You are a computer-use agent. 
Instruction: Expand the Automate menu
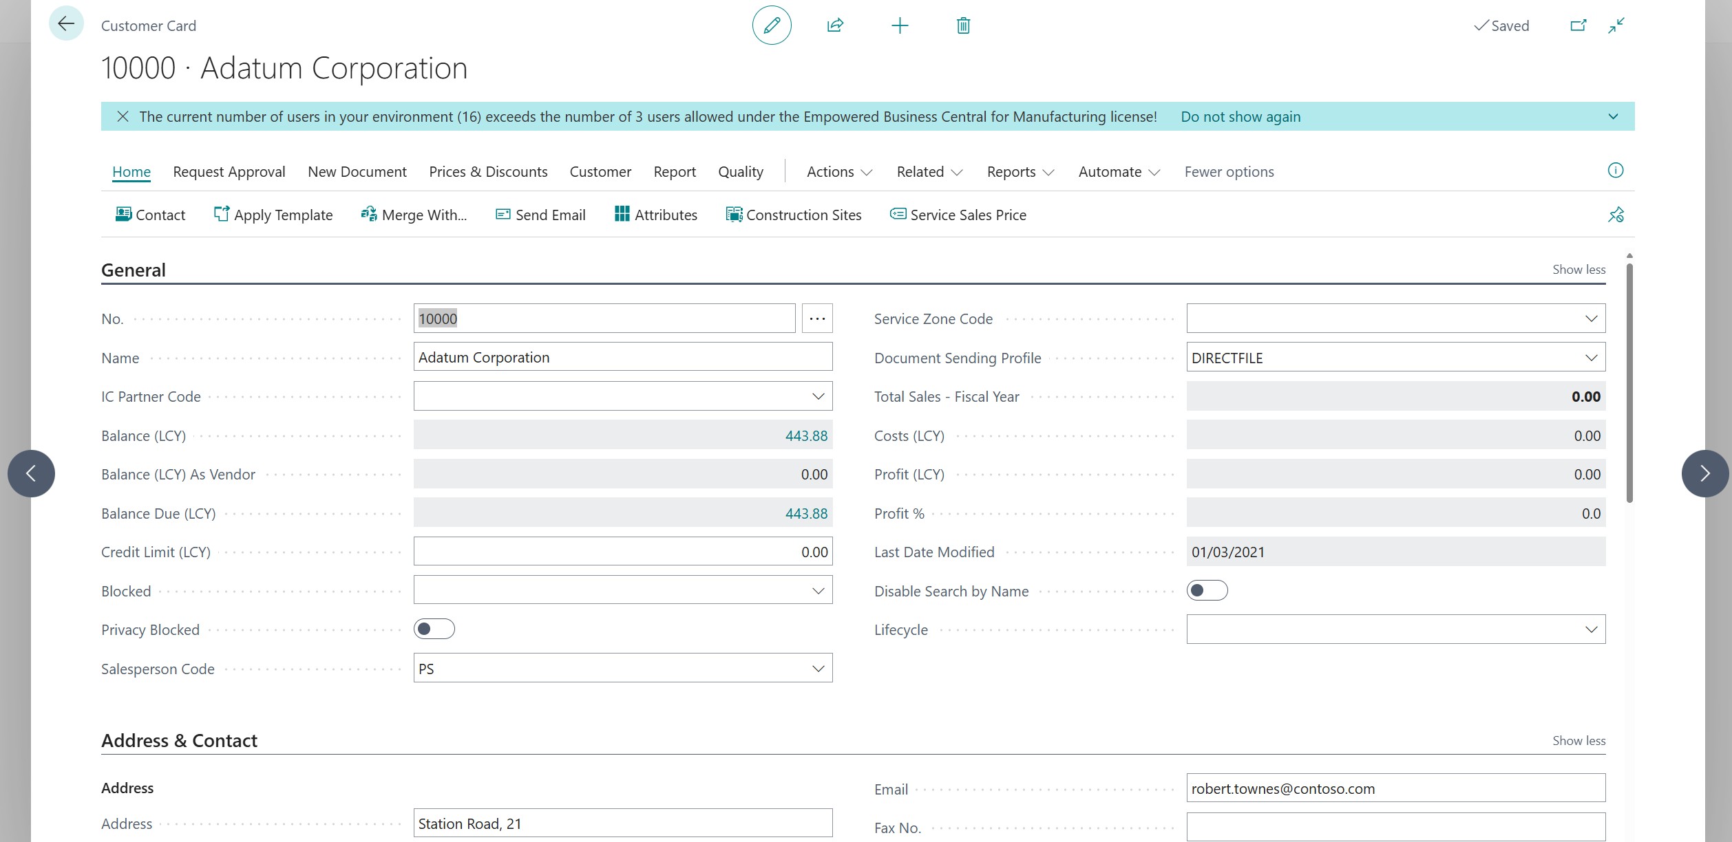coord(1119,171)
